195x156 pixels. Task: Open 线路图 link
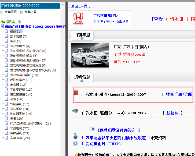pos(172,113)
